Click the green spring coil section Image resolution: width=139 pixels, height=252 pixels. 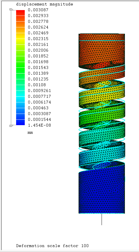click(x=102, y=116)
